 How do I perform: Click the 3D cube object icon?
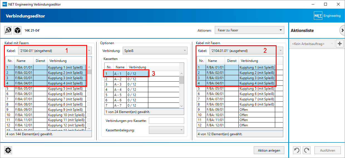[17, 30]
